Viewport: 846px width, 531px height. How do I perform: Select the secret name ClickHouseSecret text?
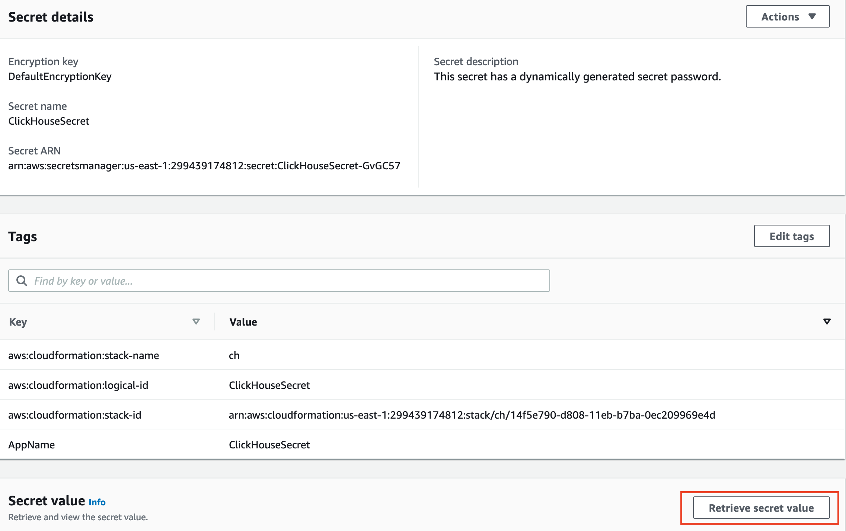pyautogui.click(x=49, y=121)
